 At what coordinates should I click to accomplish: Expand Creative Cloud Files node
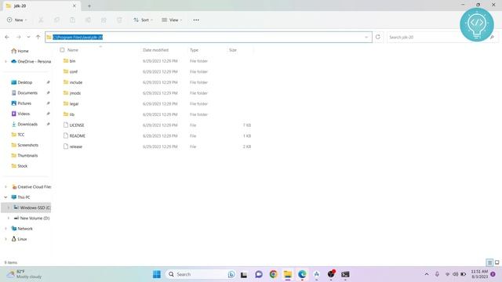(x=5, y=186)
